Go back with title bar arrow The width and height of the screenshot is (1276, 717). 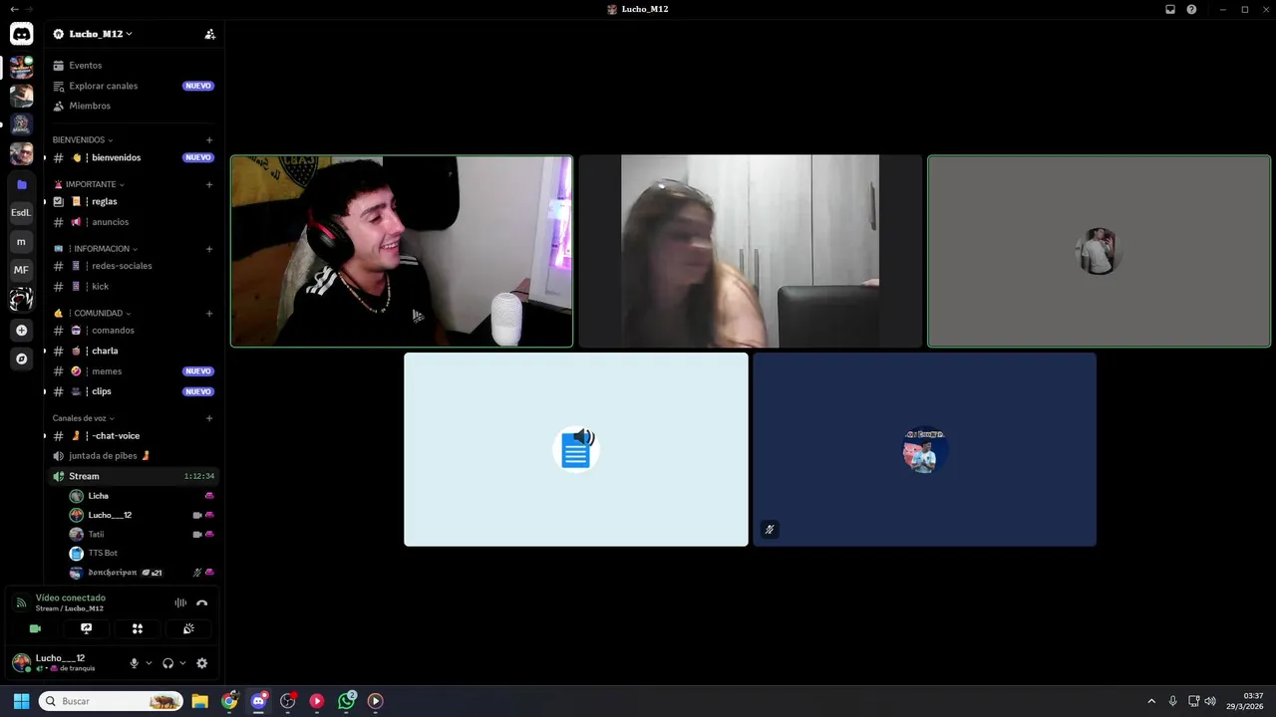click(x=14, y=9)
